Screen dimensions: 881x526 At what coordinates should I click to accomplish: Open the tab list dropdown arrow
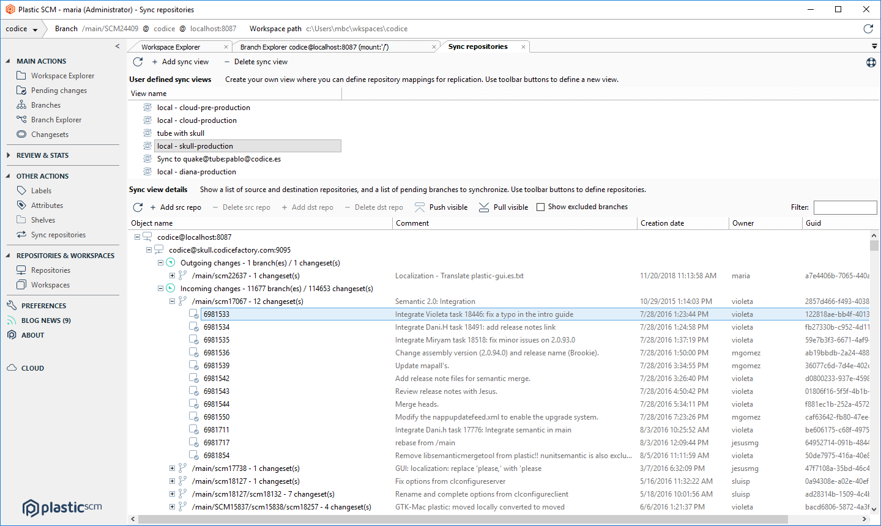point(874,46)
